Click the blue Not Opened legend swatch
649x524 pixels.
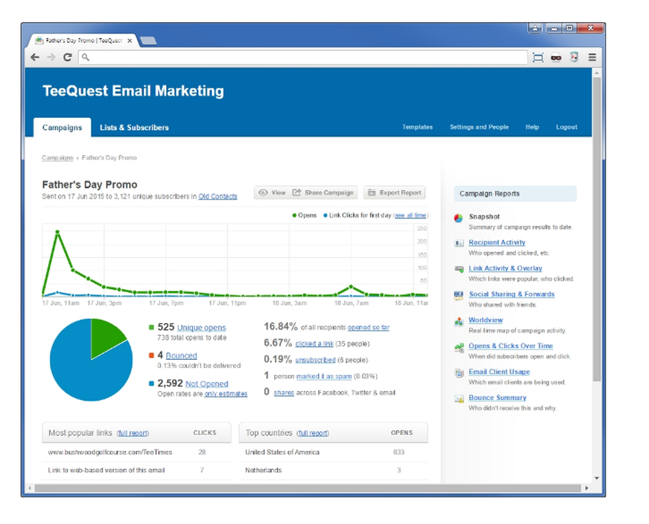151,383
